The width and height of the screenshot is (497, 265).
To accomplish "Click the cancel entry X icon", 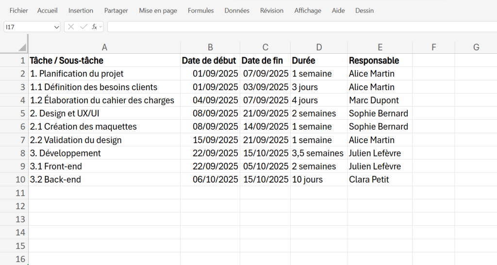I will 71,27.
